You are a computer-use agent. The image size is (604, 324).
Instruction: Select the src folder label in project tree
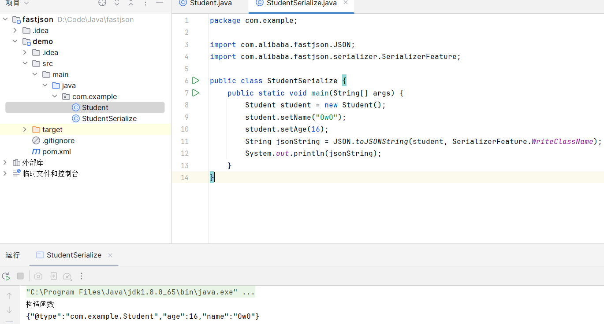48,63
